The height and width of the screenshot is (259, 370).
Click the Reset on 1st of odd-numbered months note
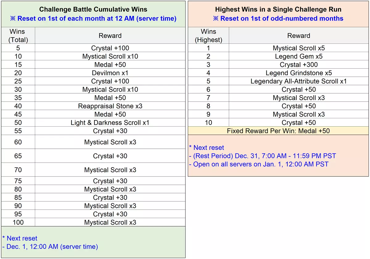click(x=278, y=18)
